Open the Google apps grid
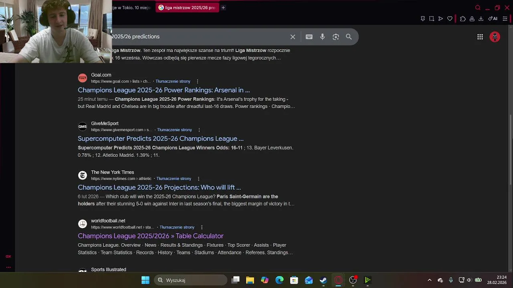 coord(480,37)
